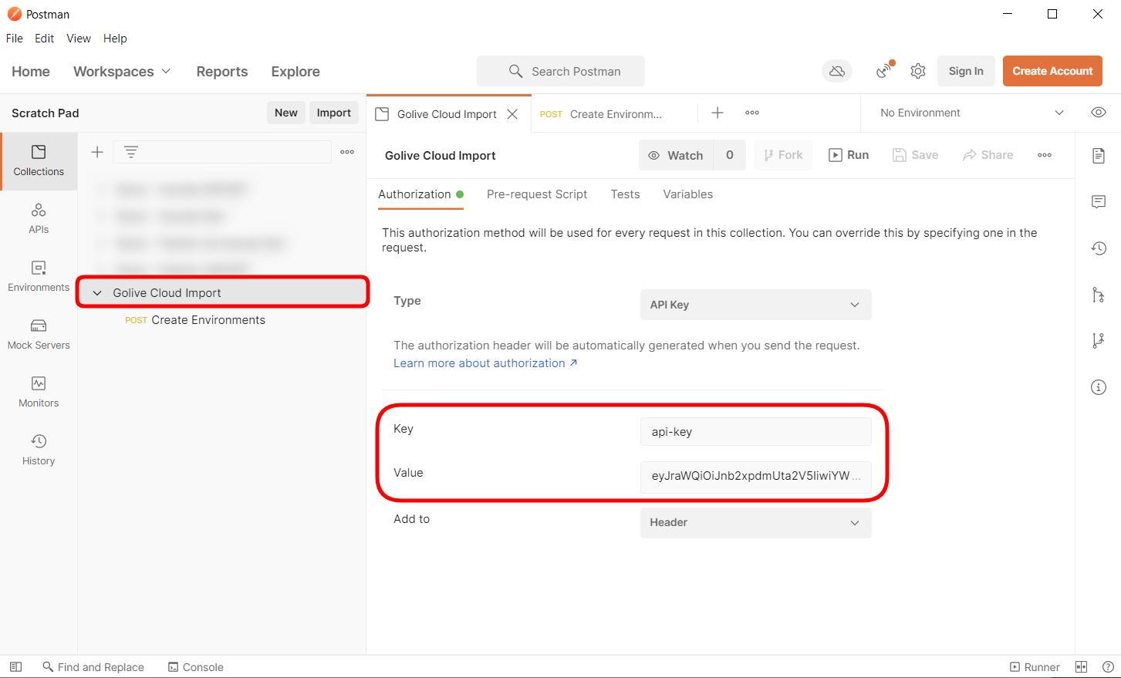Open the Add to dropdown showing Header
1121x678 pixels.
(x=755, y=522)
